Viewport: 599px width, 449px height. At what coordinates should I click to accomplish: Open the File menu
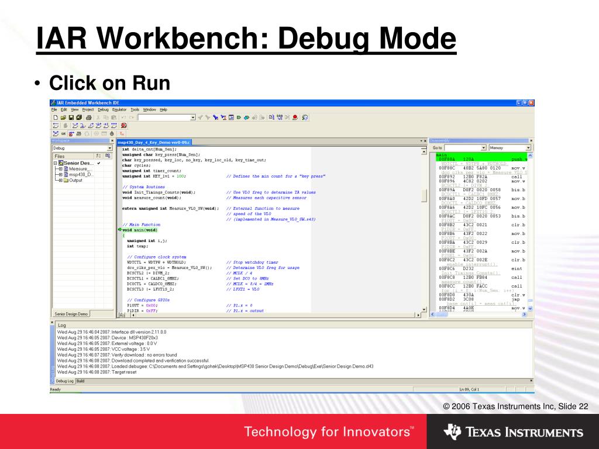point(54,109)
